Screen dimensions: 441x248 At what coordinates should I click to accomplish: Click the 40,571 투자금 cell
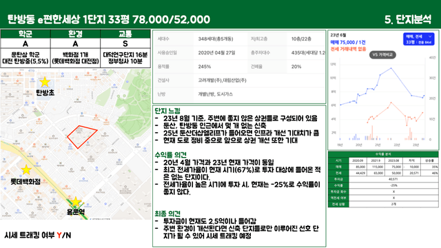pyautogui.click(x=393, y=179)
